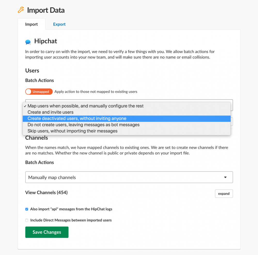Toggle the Unmapped switch
Image resolution: width=258 pixels, height=255 pixels.
39,91
